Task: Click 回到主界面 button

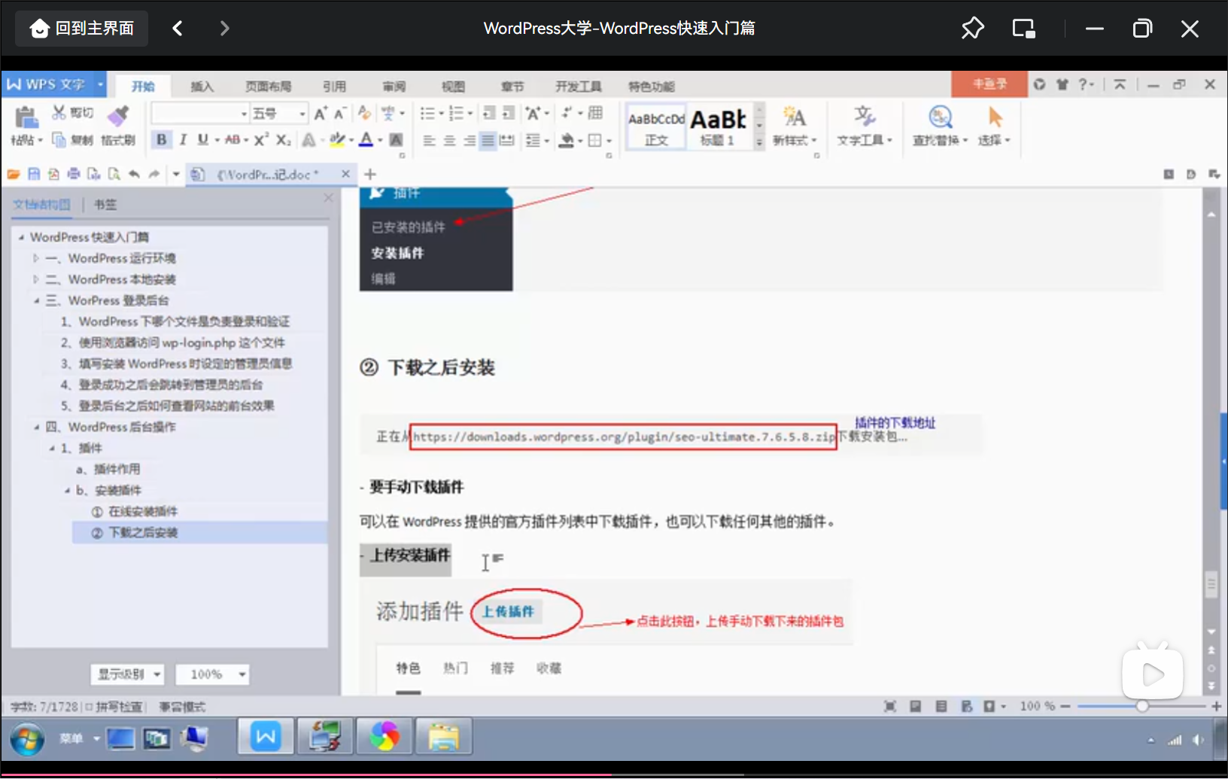Action: pyautogui.click(x=82, y=29)
